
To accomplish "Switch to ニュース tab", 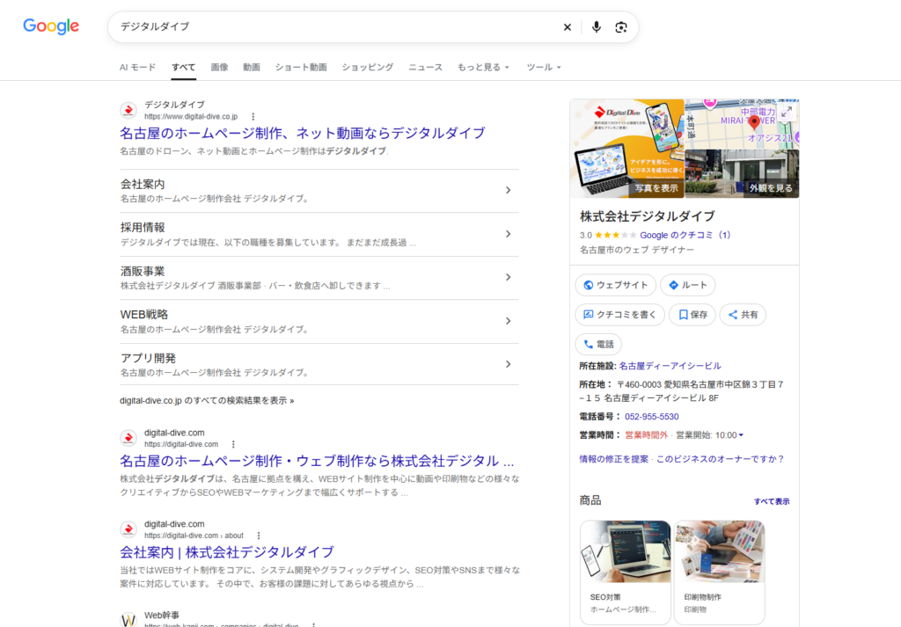I will point(425,67).
